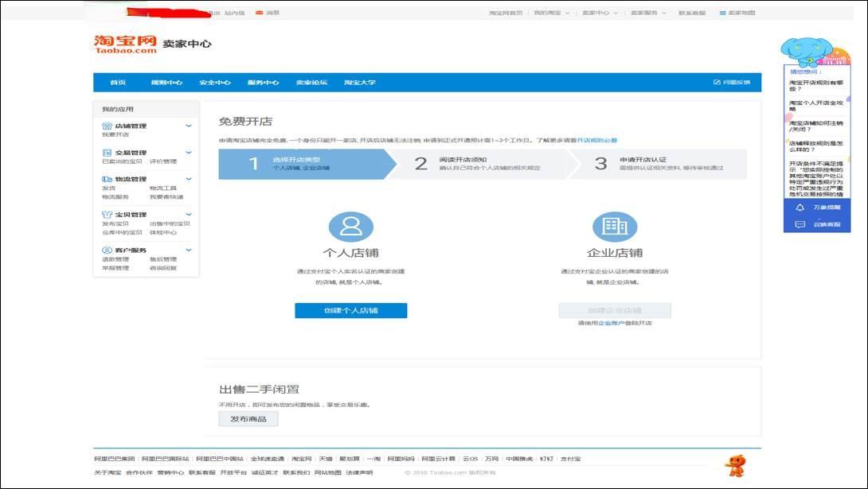Screen dimensions: 868x489
Task: Click the 创建个人店铺 button
Action: (350, 310)
